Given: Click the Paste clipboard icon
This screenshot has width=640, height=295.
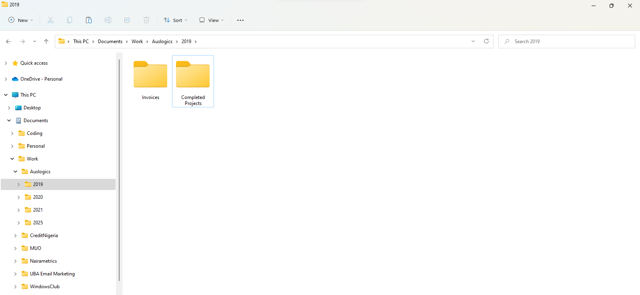Looking at the screenshot, I should pyautogui.click(x=89, y=20).
